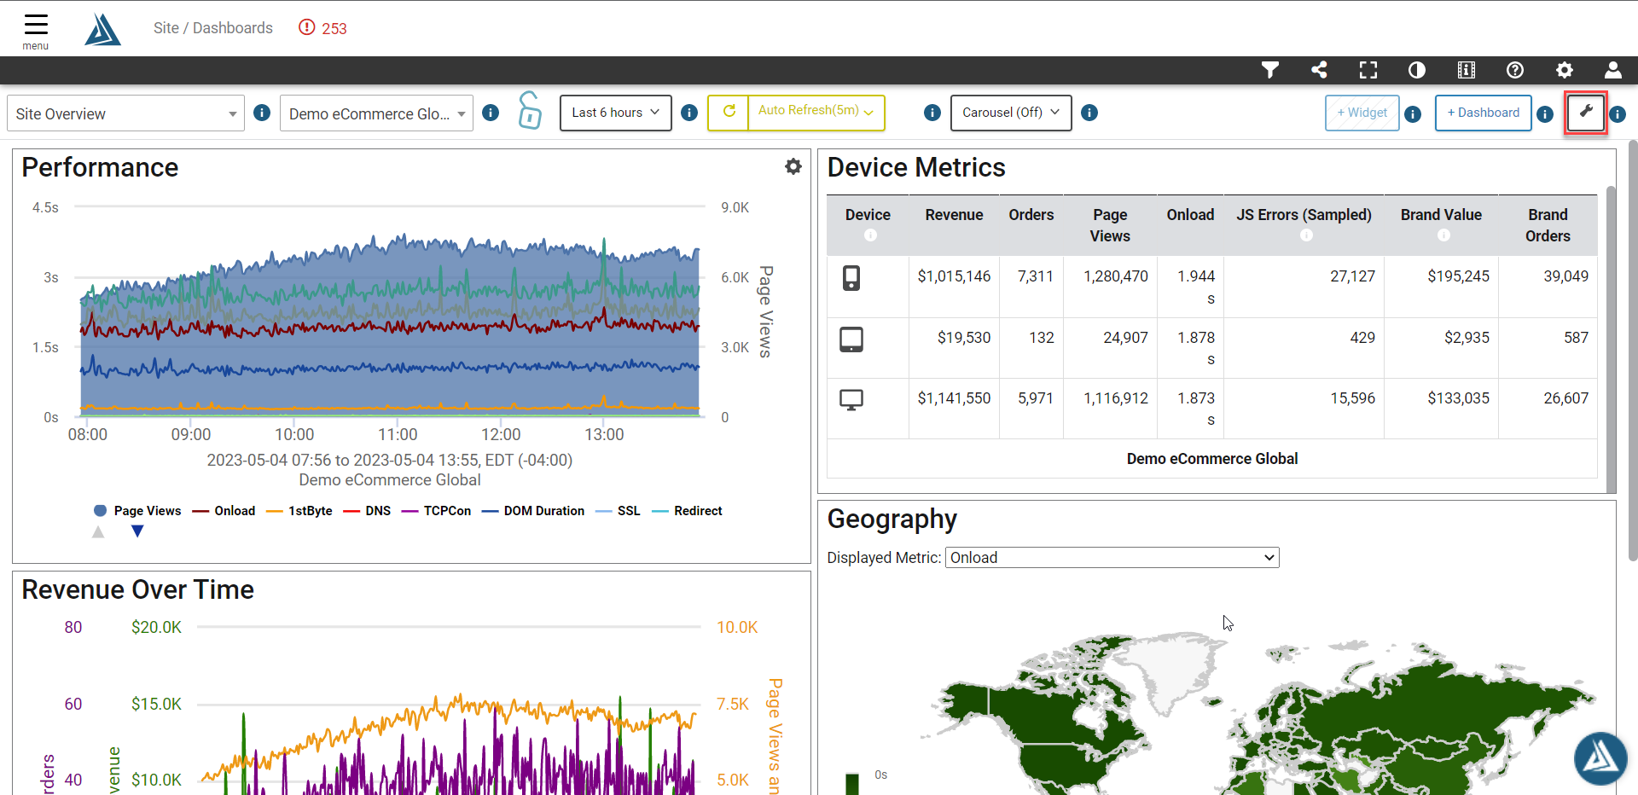Open Performance widget gear settings

click(x=793, y=166)
